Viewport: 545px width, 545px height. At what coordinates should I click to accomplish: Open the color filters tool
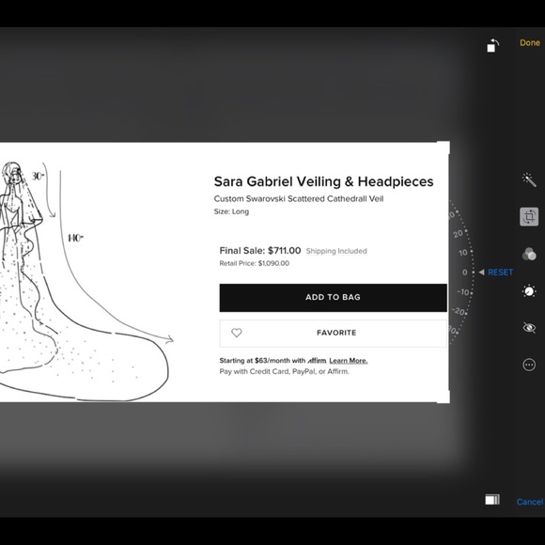pyautogui.click(x=529, y=254)
